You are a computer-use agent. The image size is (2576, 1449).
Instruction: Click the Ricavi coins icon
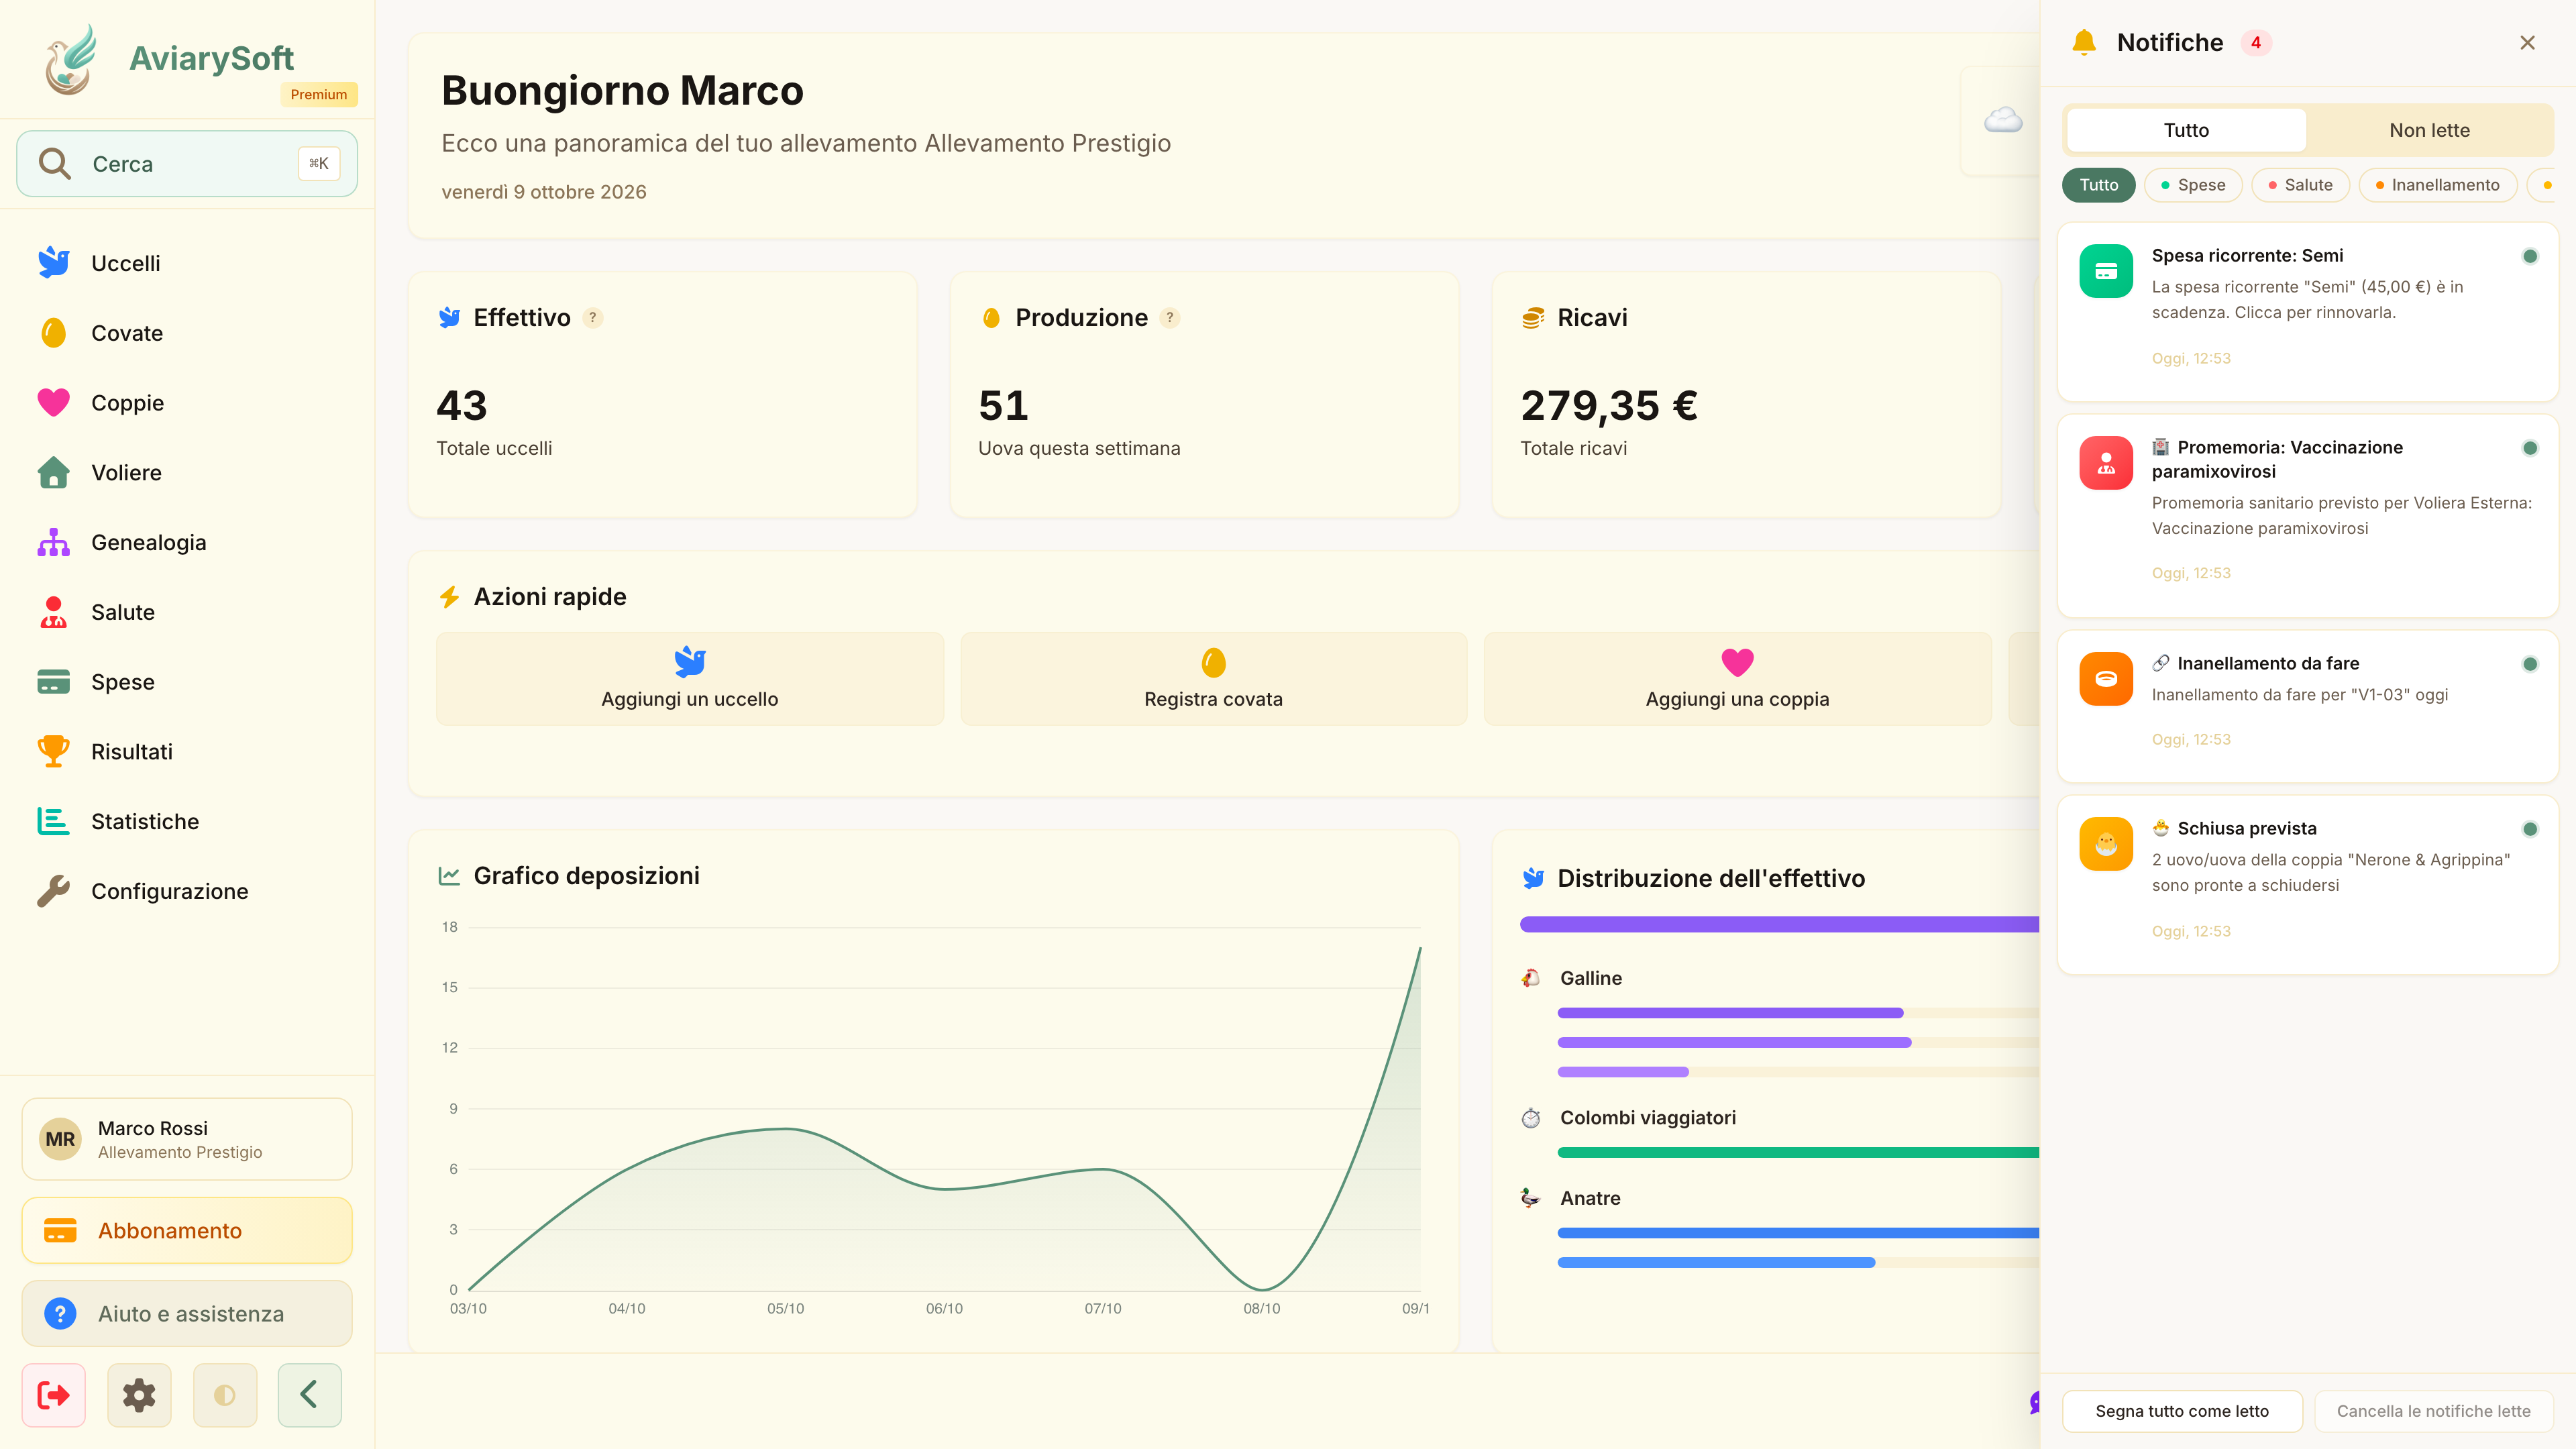coord(1533,318)
